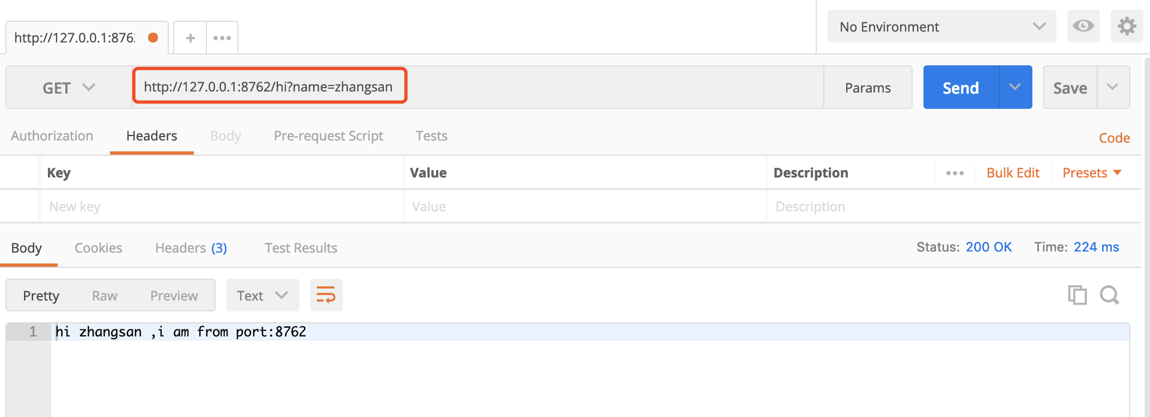
Task: Open the response Cookies tab
Action: coord(98,248)
